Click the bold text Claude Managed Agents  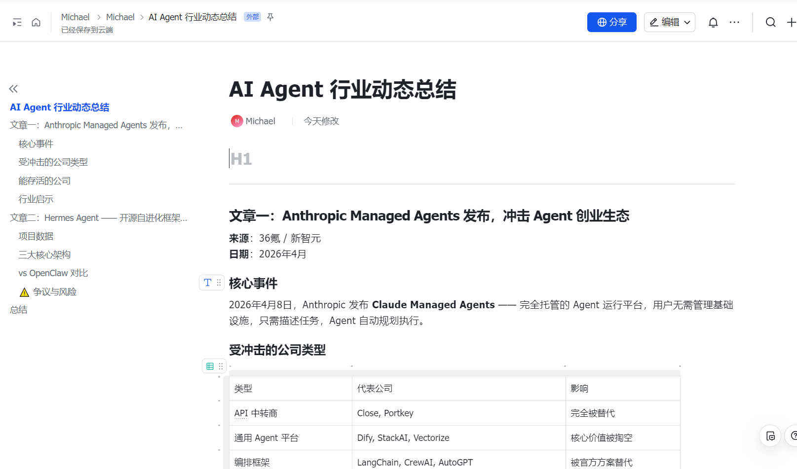(433, 305)
